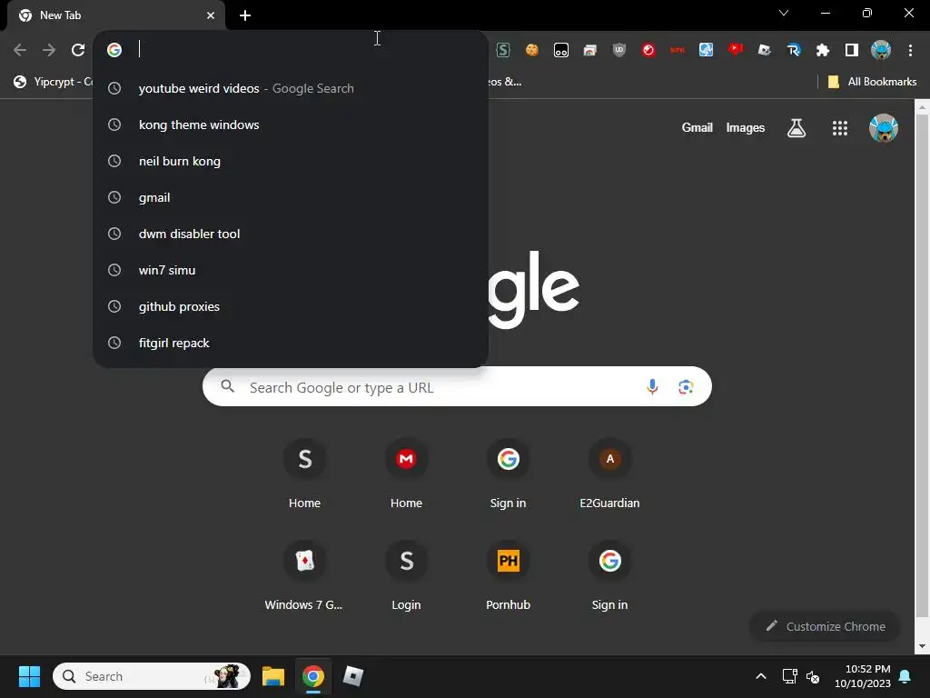
Task: Click the Tampermonkey extension icon
Action: pyautogui.click(x=561, y=50)
